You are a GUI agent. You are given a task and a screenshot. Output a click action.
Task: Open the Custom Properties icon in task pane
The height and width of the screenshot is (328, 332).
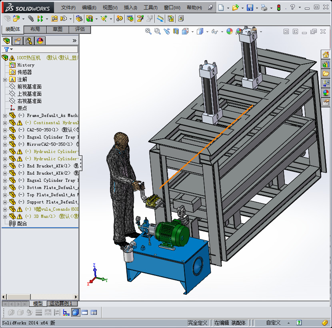(326, 103)
